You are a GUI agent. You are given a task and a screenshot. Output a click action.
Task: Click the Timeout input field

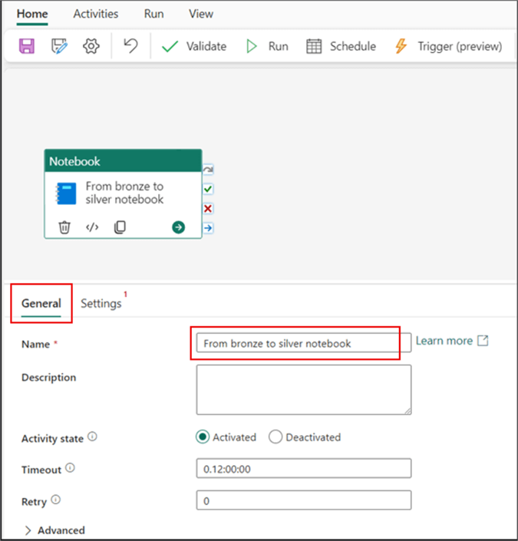[x=304, y=468]
